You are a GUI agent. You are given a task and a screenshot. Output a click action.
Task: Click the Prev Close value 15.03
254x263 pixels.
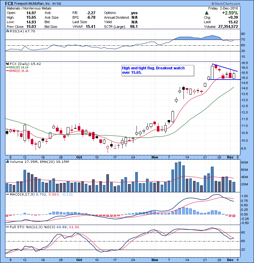click(x=31, y=27)
